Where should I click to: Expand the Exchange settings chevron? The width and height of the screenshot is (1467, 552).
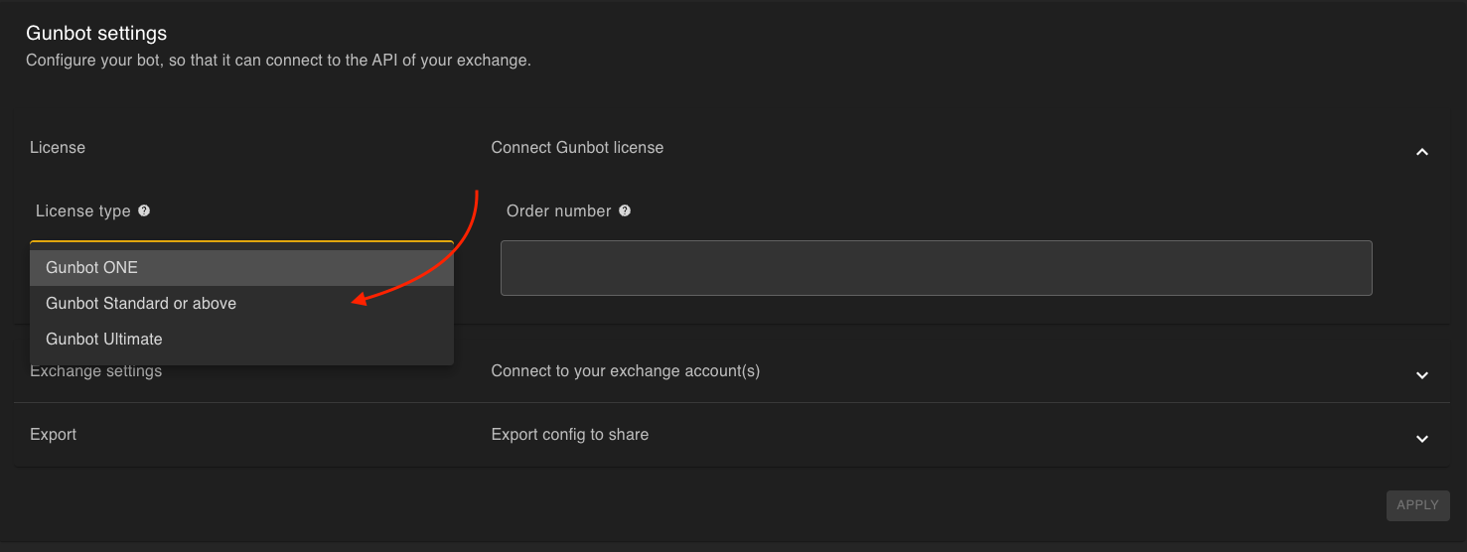1421,375
